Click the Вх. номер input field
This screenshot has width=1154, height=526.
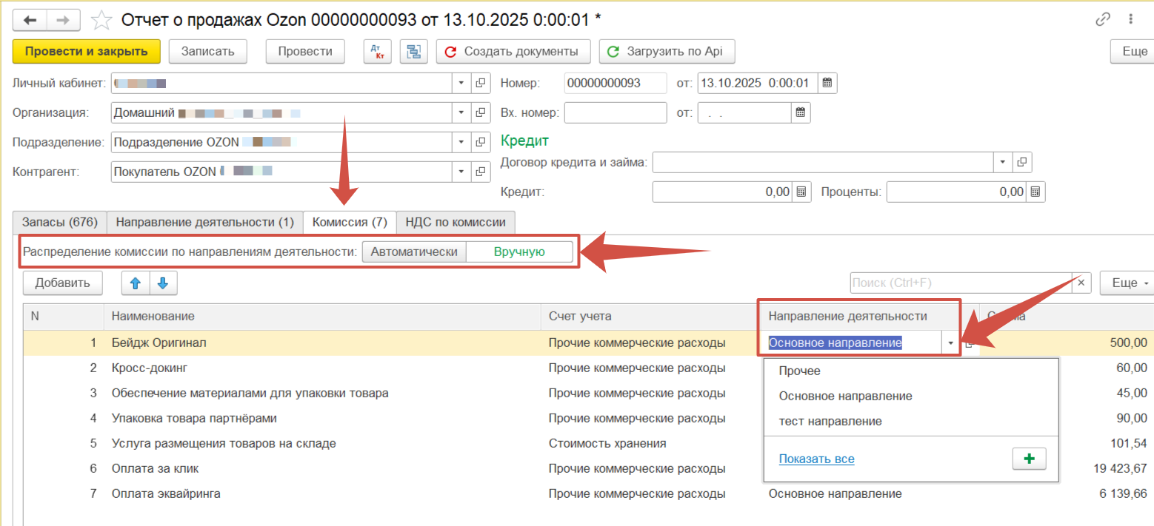point(616,113)
